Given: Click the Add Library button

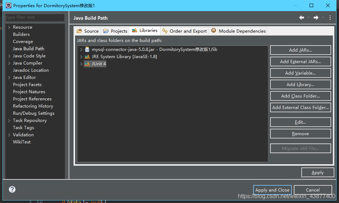Looking at the screenshot, I should click(300, 85).
